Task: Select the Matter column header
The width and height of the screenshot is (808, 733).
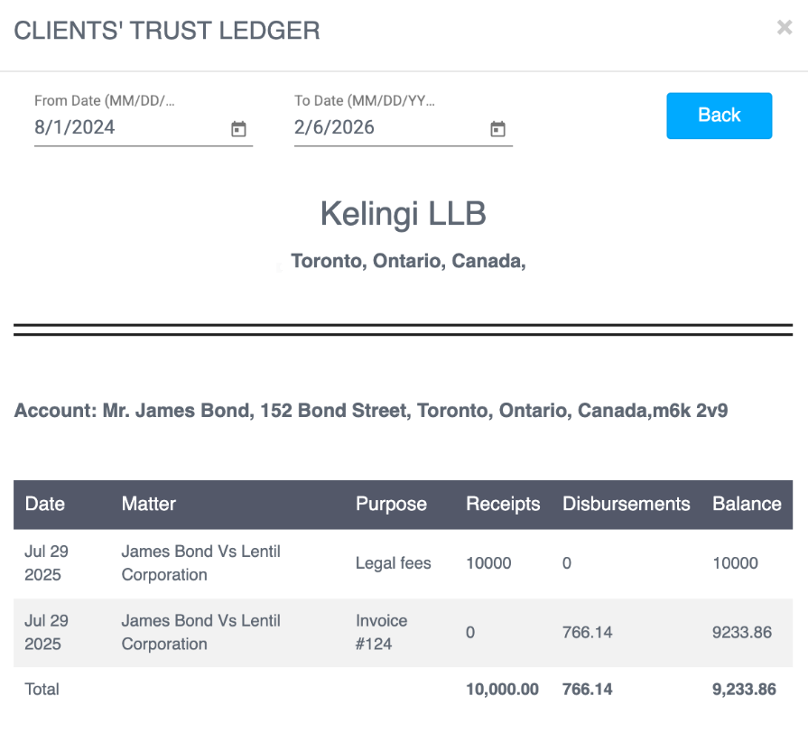Action: tap(149, 504)
